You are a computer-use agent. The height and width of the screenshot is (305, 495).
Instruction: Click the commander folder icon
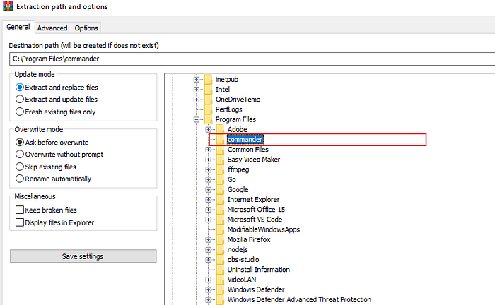tap(221, 140)
